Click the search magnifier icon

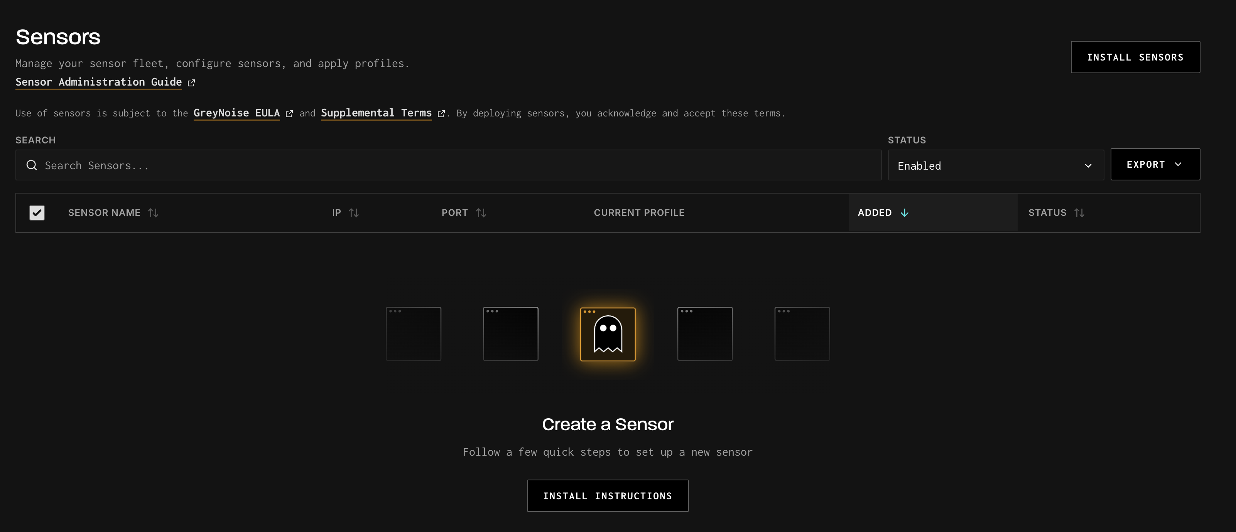[32, 165]
